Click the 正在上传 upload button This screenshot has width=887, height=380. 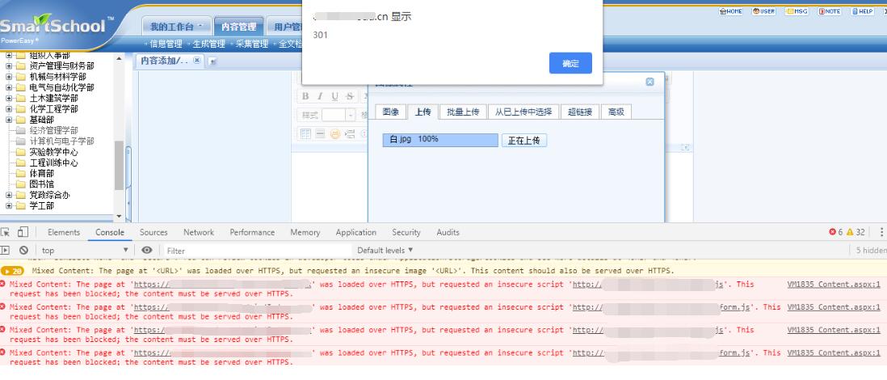pos(524,140)
